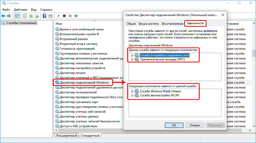Expand Удаленный вызов процедур (RPC) node

(132, 59)
